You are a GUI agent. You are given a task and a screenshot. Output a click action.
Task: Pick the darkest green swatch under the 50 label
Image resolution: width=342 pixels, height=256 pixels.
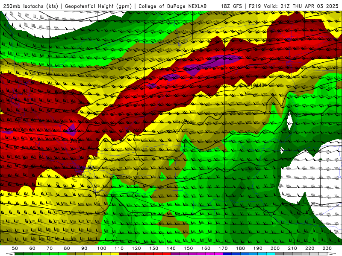[x=19, y=254]
